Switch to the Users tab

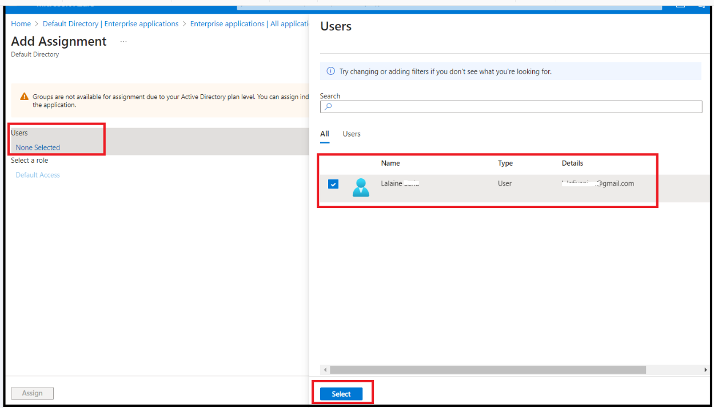(352, 134)
